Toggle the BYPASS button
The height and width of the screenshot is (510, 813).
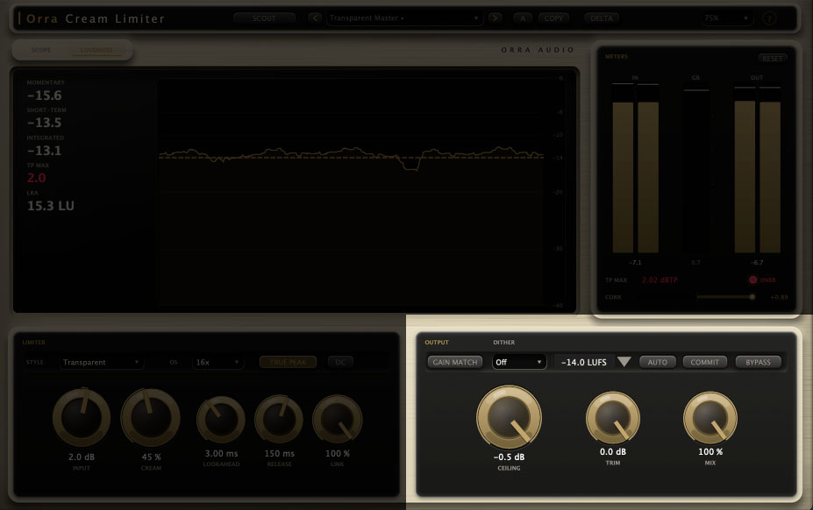[x=758, y=362]
